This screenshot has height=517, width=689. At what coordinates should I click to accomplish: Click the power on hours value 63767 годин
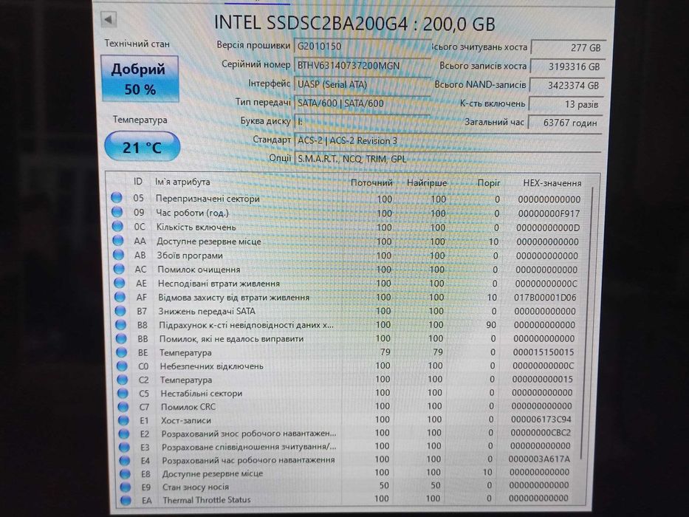point(565,123)
